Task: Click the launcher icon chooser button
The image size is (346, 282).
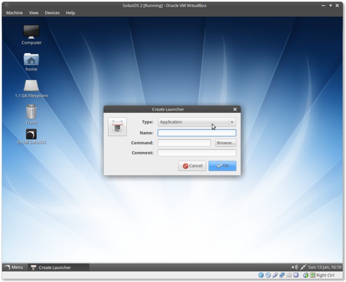Action: coord(118,127)
